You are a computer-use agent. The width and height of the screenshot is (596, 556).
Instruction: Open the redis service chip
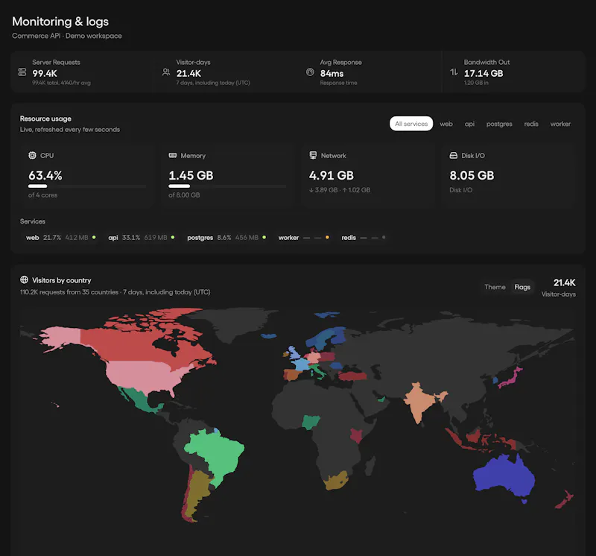click(364, 237)
